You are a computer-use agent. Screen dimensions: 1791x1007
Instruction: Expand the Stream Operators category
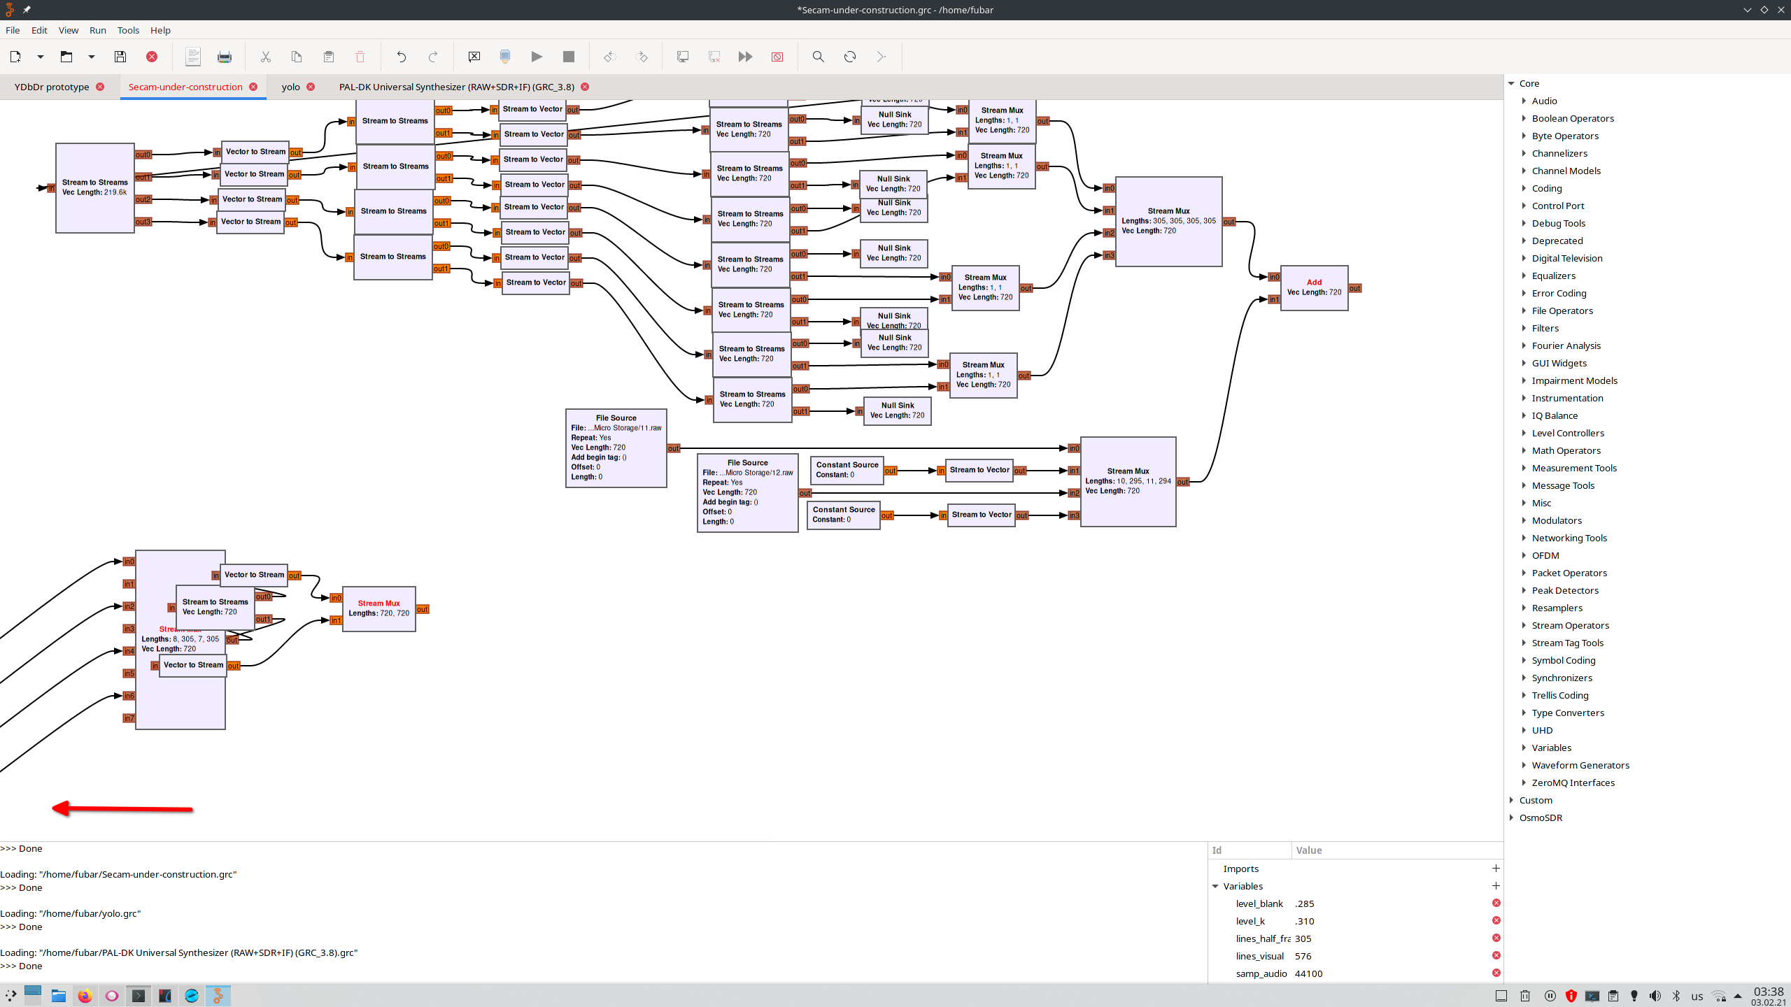1524,625
